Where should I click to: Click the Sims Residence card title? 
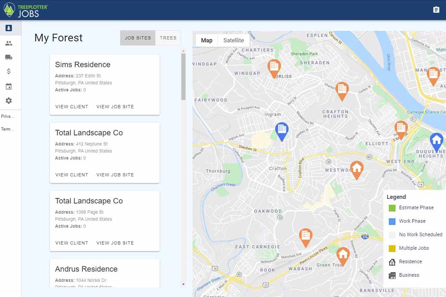[x=83, y=64]
